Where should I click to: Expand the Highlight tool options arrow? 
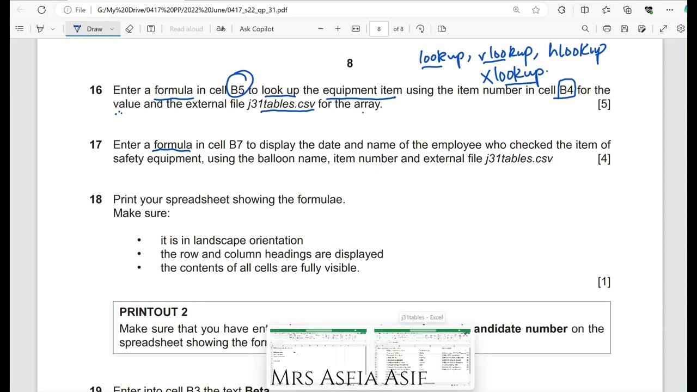[x=53, y=29]
